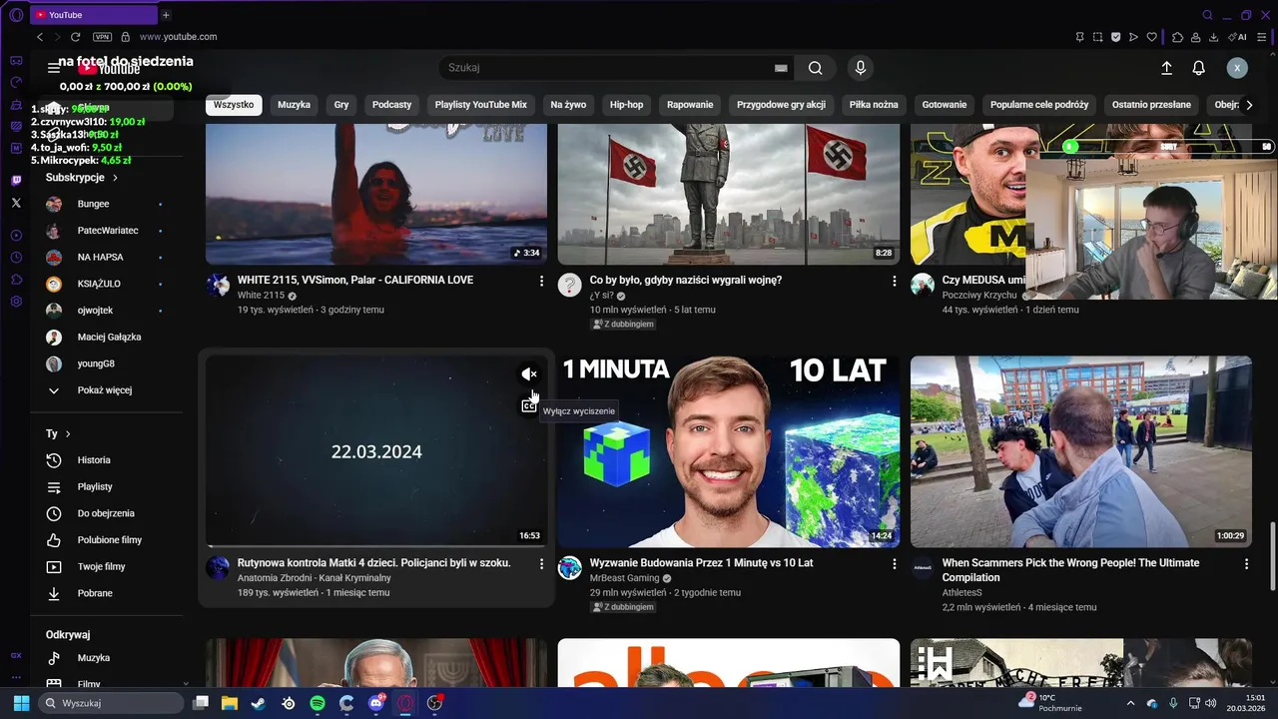1278x719 pixels.
Task: Open the on-screen keyboard in search box
Action: click(781, 68)
